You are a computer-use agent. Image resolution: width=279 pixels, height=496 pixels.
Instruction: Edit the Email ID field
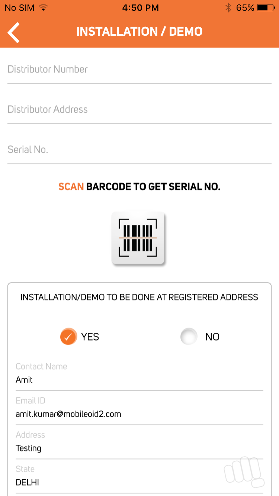[x=139, y=408]
